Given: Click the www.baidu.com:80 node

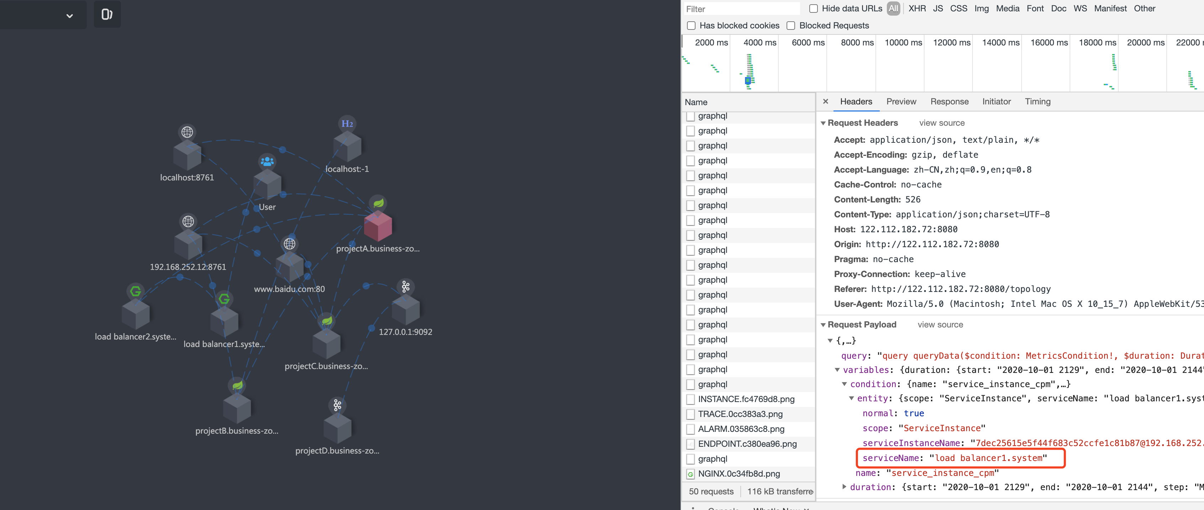Looking at the screenshot, I should (289, 266).
